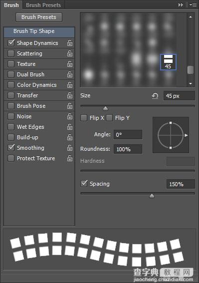
Task: Toggle lock icon for Smoothing
Action: (70, 148)
